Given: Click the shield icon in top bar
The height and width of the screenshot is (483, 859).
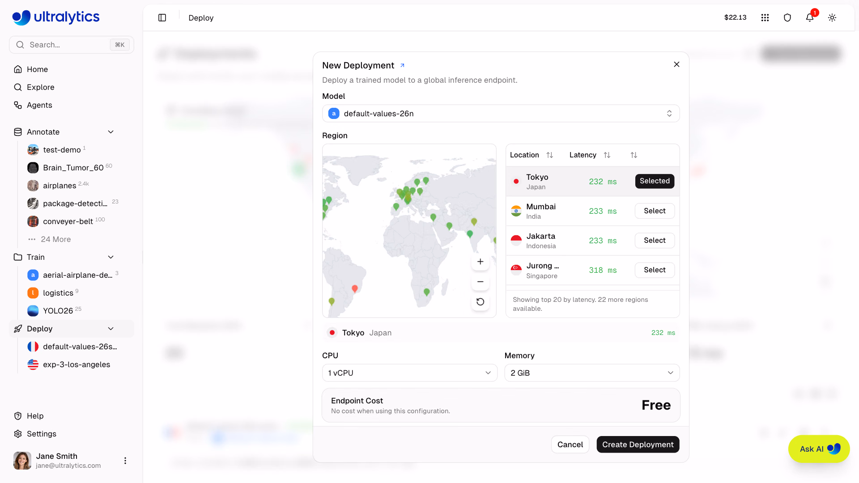Looking at the screenshot, I should click(x=787, y=17).
